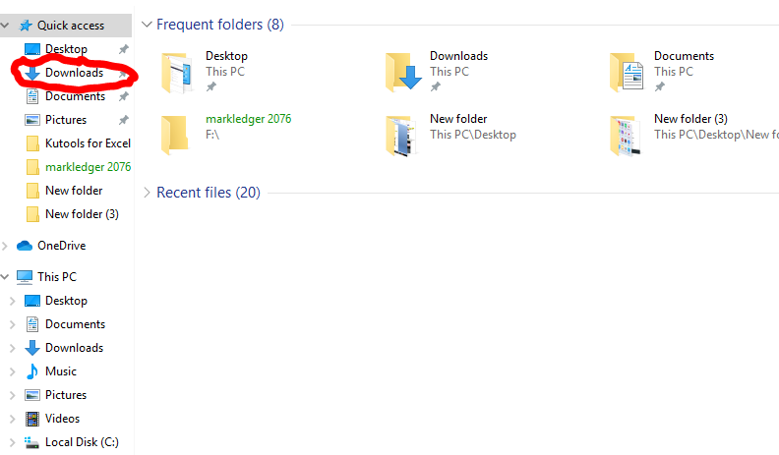Image resolution: width=779 pixels, height=455 pixels.
Task: Expand the Recent files group chevron
Action: pyautogui.click(x=147, y=193)
